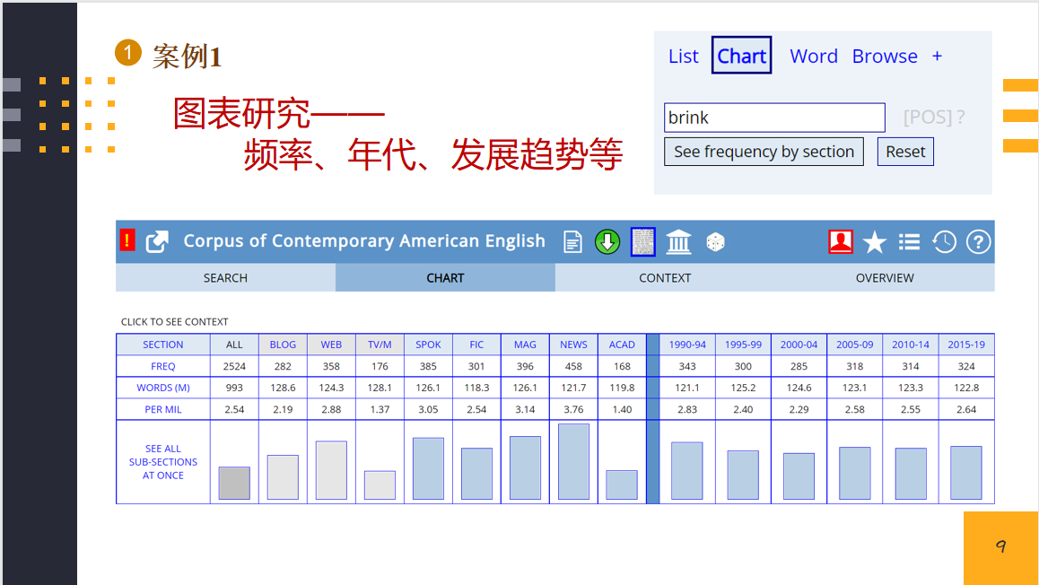The image size is (1039, 585).
Task: Click the 1990-94 frequency bar
Action: 687,471
